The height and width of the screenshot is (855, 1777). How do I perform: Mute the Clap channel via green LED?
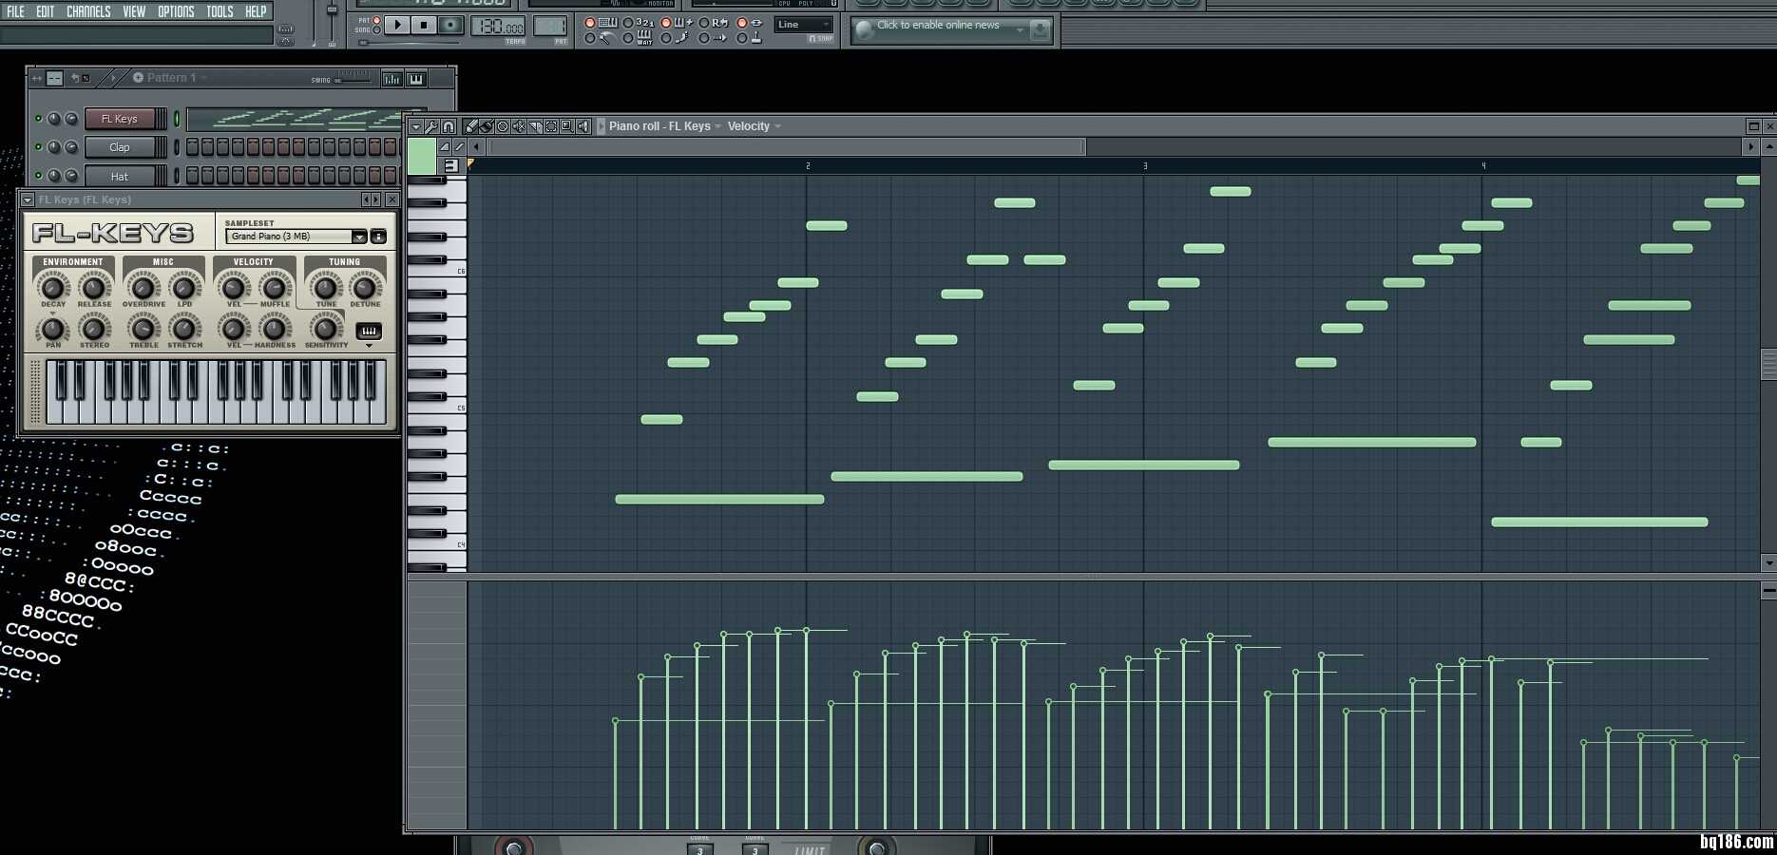click(x=38, y=147)
